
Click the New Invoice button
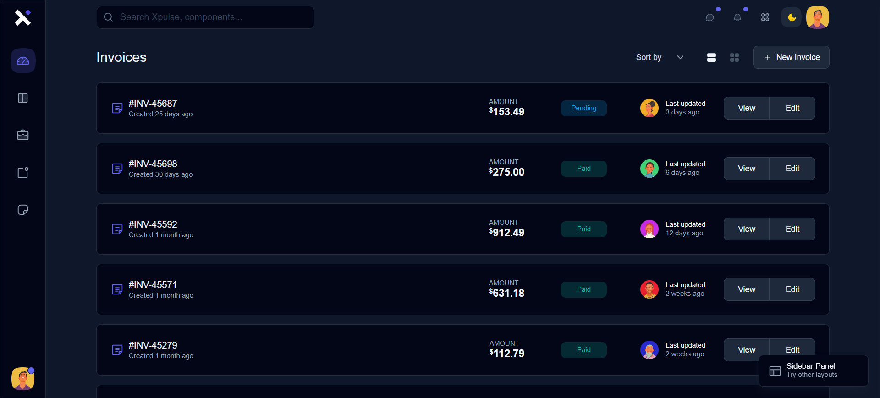point(791,57)
